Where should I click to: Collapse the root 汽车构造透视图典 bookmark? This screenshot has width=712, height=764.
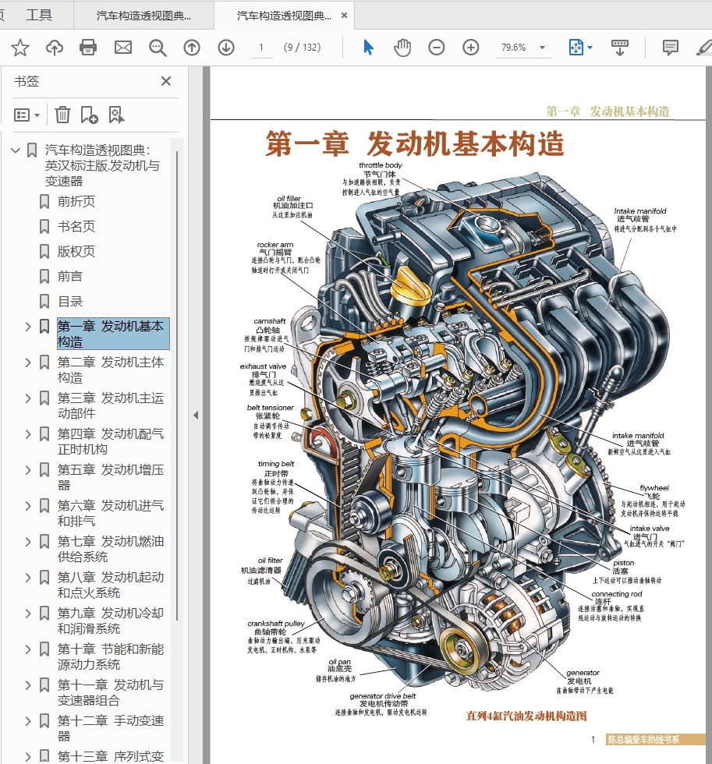click(16, 150)
